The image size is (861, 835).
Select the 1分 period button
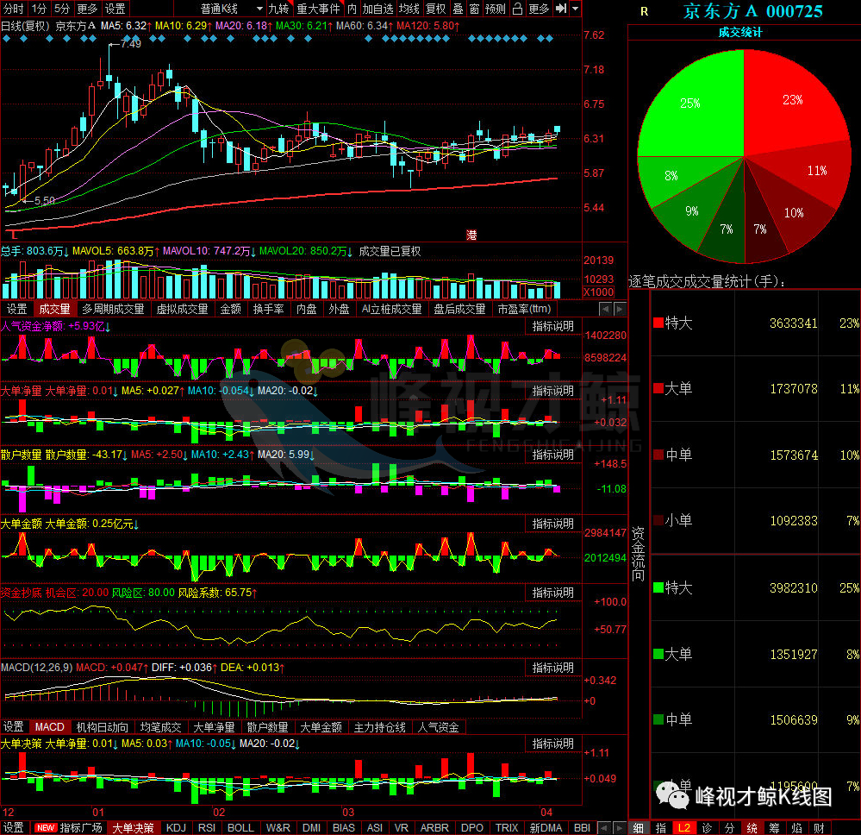coord(39,9)
